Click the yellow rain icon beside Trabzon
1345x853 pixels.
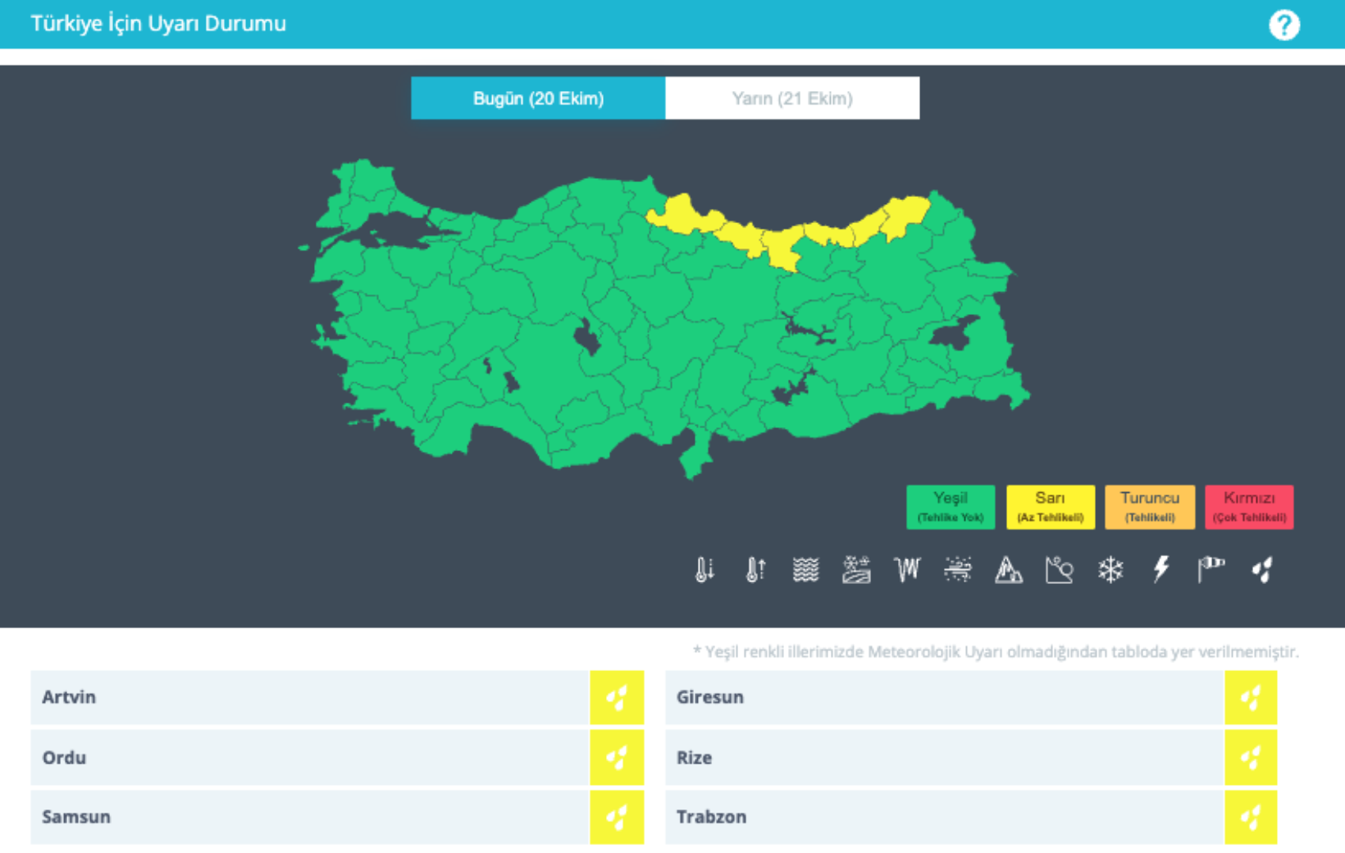[1250, 817]
